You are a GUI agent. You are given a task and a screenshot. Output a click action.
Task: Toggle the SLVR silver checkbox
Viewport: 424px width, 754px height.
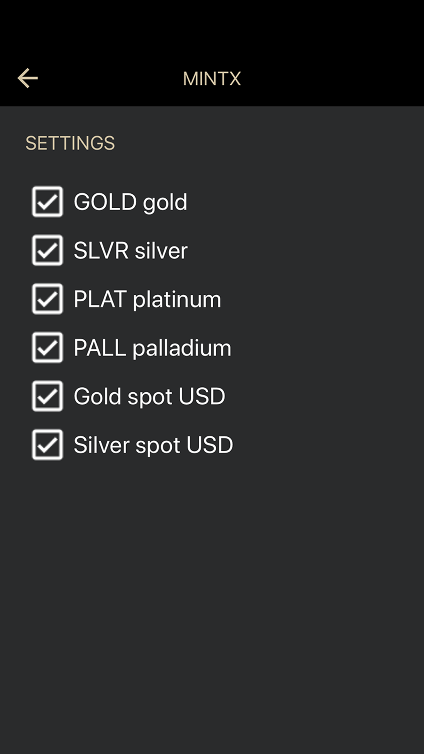pos(47,250)
